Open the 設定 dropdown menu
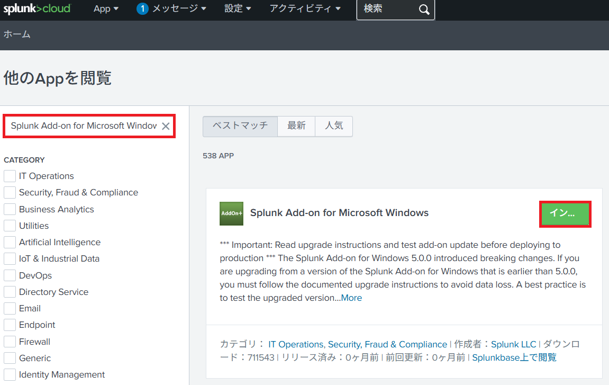 [238, 9]
